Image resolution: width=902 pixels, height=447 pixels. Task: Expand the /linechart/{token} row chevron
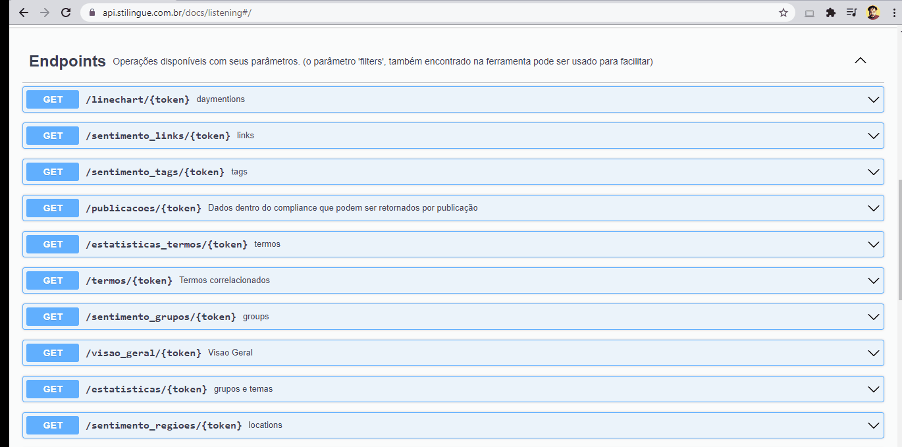coord(874,99)
